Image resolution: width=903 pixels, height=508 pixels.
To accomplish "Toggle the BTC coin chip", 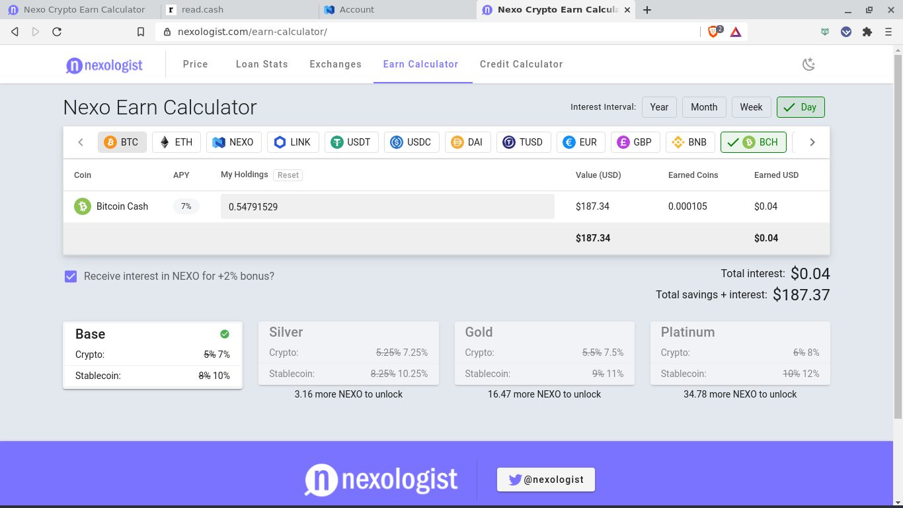I will coord(122,142).
